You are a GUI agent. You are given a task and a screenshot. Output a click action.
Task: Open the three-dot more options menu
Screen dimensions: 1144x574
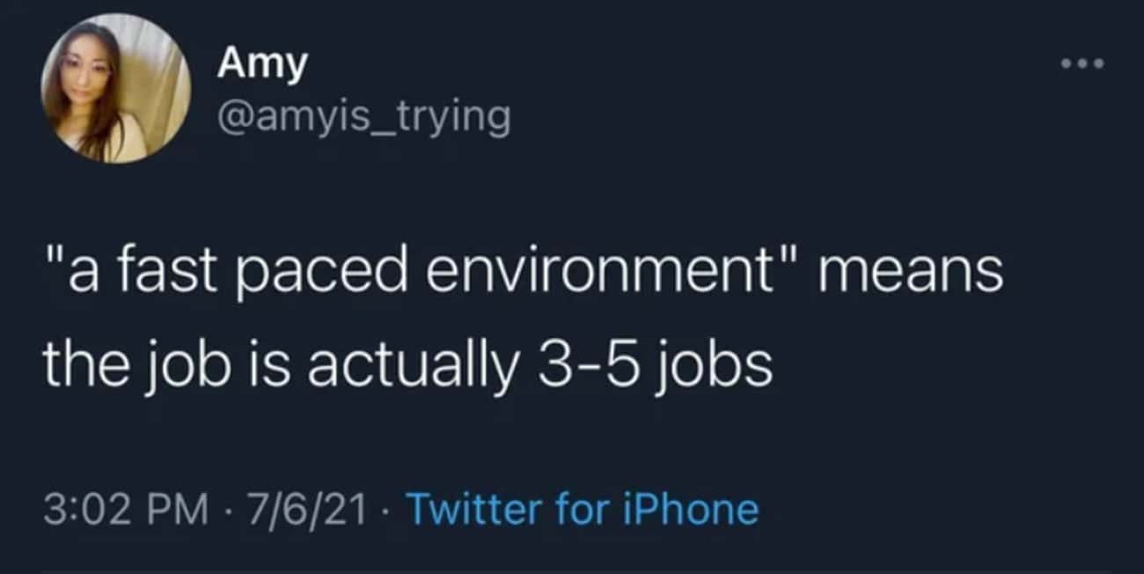click(x=1081, y=64)
